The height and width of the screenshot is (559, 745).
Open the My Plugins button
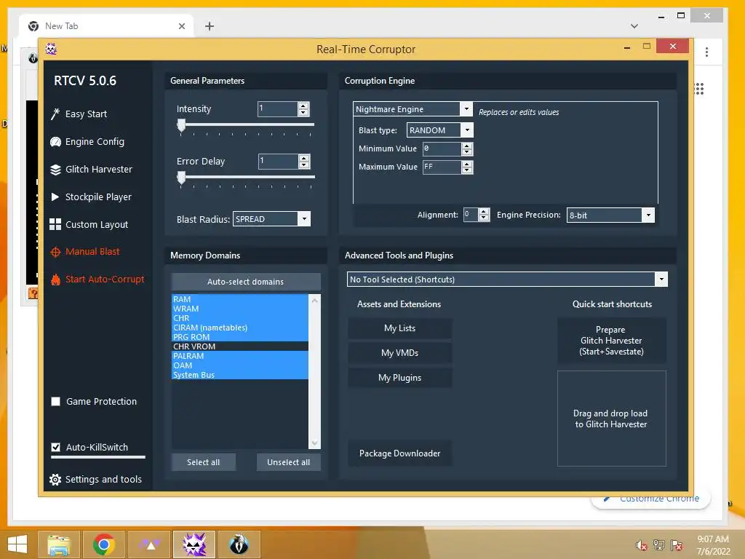tap(399, 378)
